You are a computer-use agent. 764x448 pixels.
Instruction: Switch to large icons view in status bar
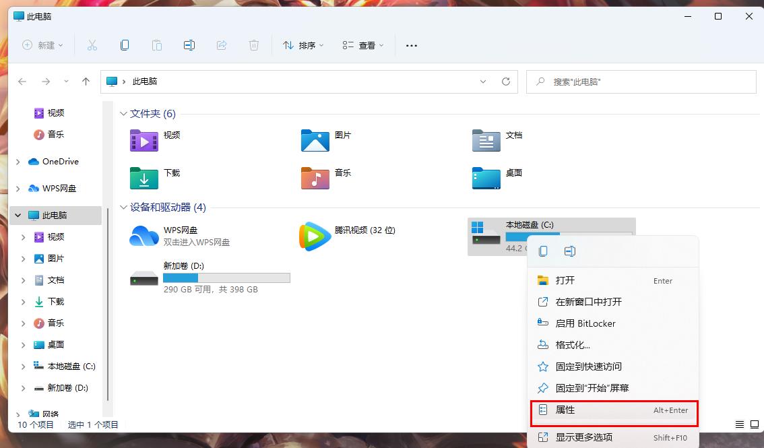pos(755,424)
